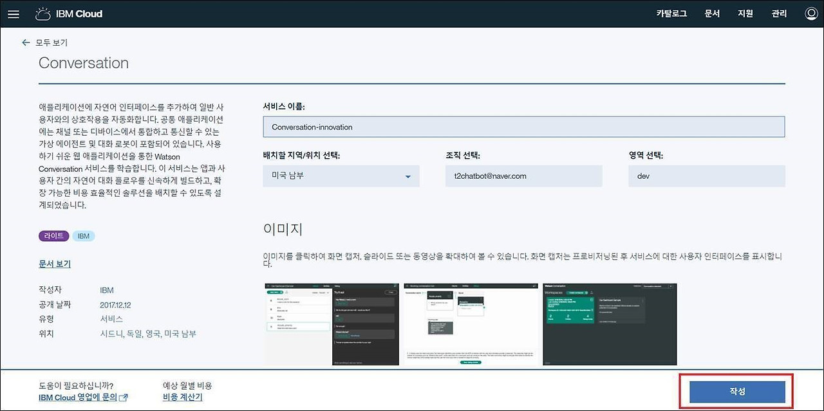Open the user account avatar icon
Image resolution: width=824 pixels, height=411 pixels.
(x=811, y=14)
